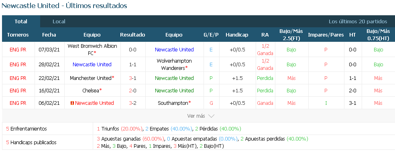Click the red card icon beside Newcastle United
395x151 pixels.
coord(72,103)
